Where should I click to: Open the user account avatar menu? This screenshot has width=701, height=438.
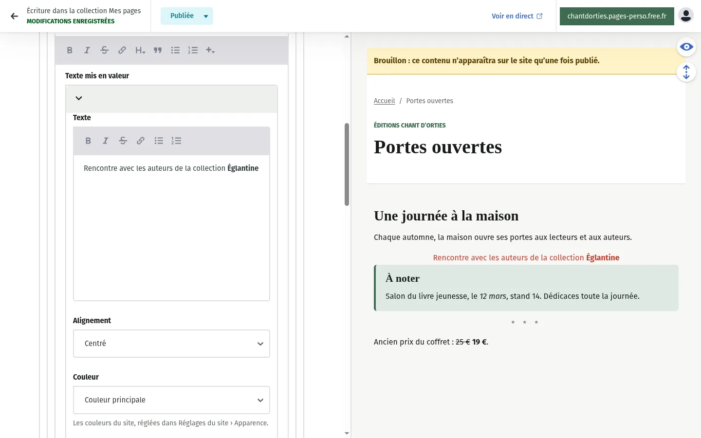click(x=686, y=16)
